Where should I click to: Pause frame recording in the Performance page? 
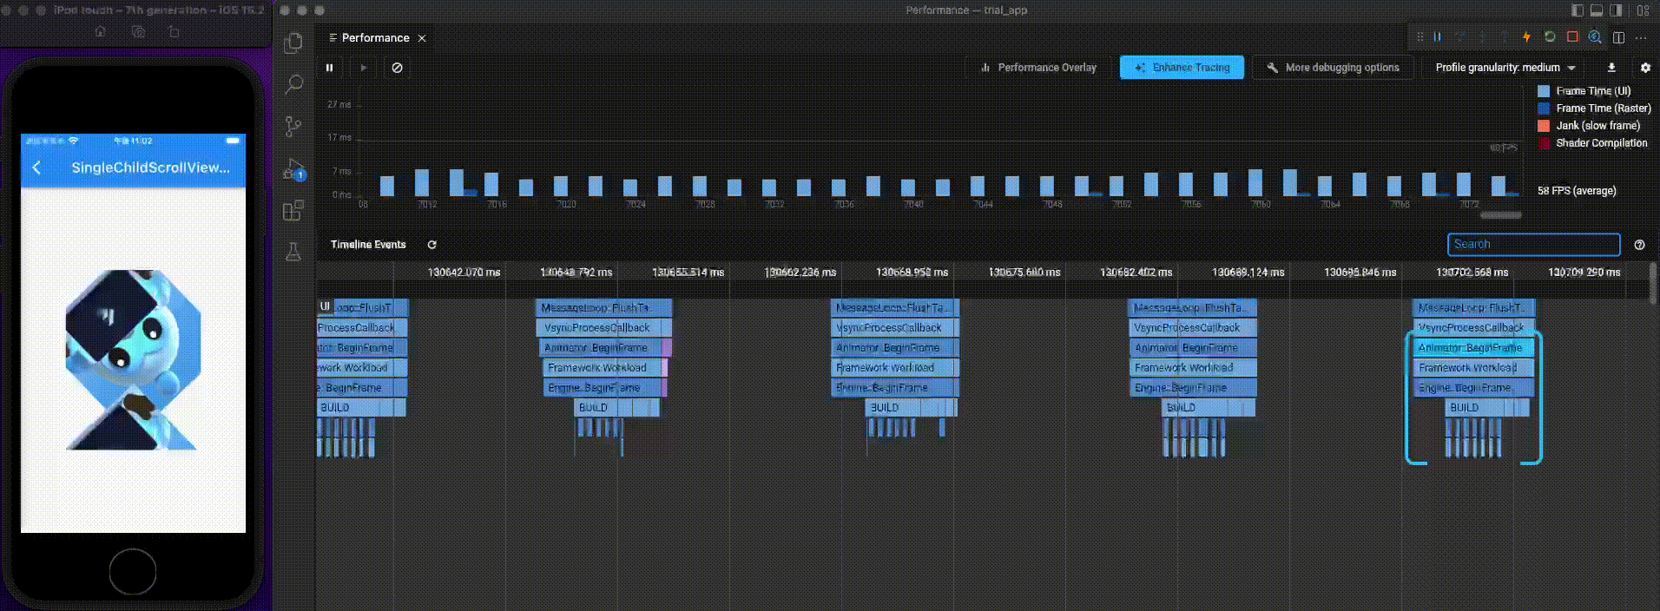(x=329, y=68)
